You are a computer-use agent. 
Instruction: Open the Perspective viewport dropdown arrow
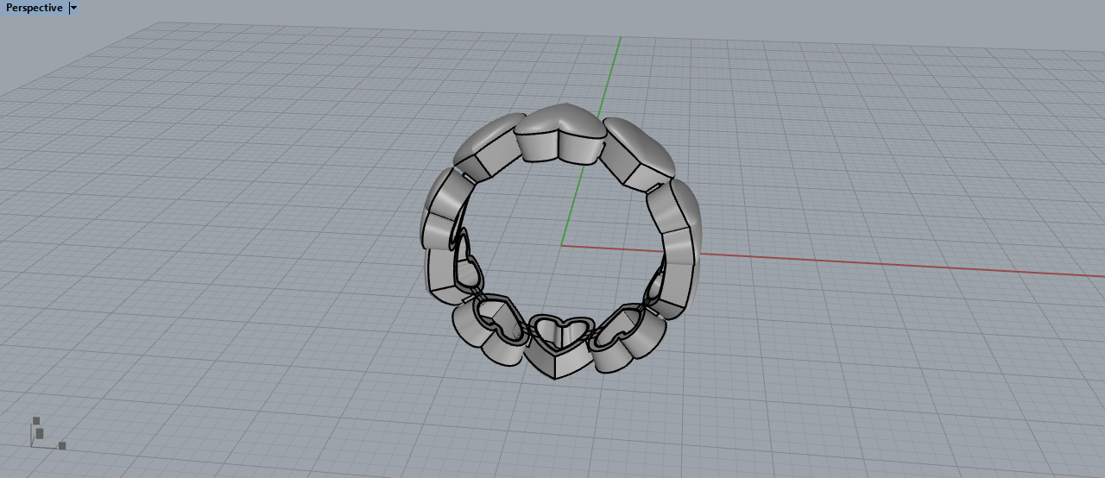73,8
